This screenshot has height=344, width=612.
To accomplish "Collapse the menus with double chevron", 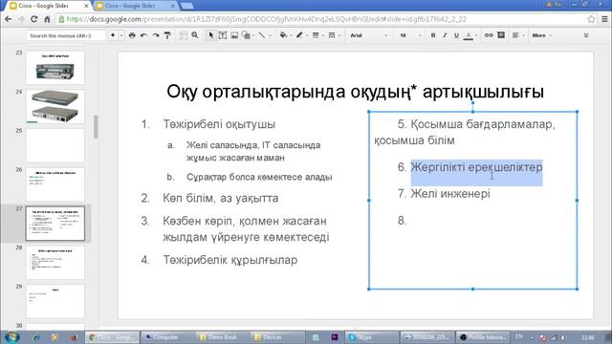I will pos(586,35).
